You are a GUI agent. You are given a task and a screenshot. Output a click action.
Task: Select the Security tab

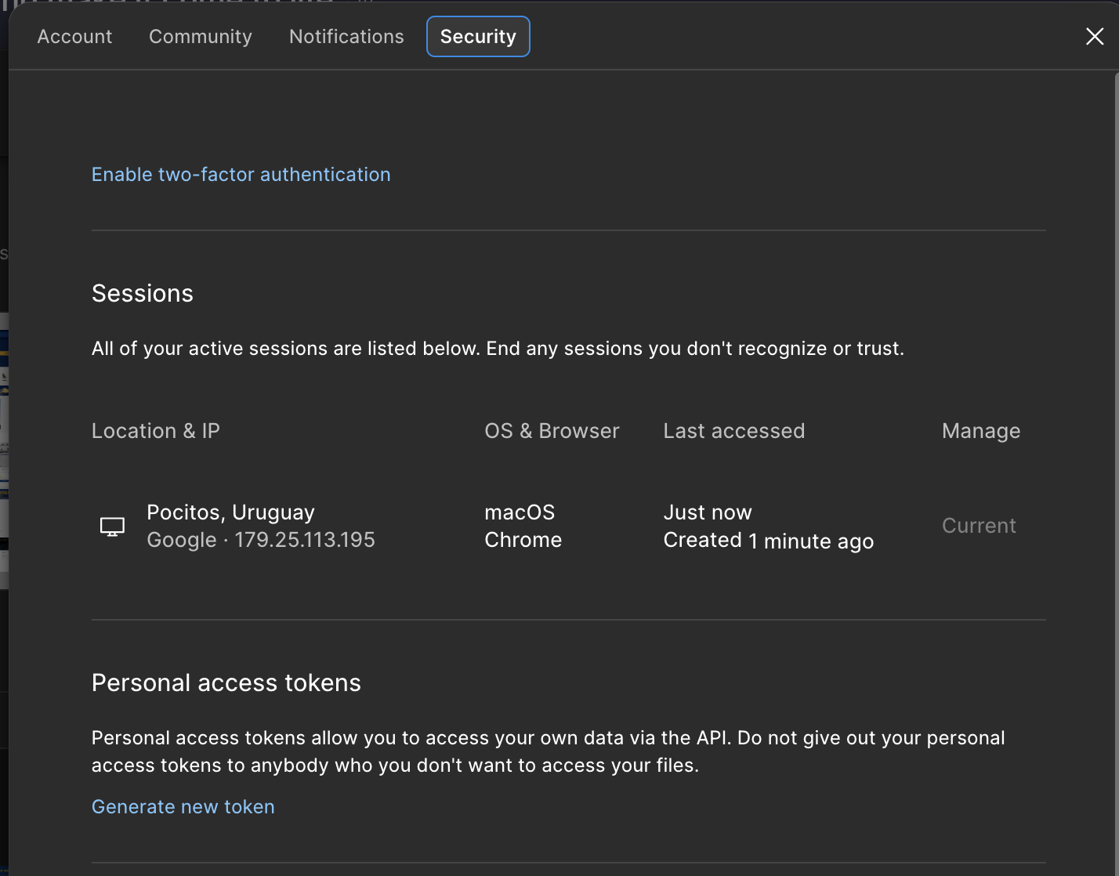point(478,37)
